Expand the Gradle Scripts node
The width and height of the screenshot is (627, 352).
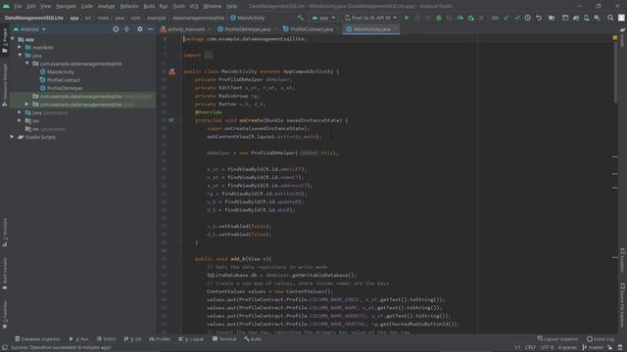(x=13, y=137)
